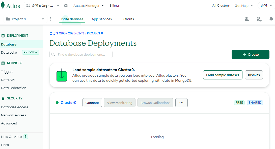Click the Security lock icon
The image size is (275, 149).
[3, 98]
